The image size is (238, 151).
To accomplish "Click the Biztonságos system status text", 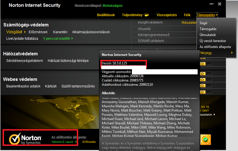I will point(113,6).
